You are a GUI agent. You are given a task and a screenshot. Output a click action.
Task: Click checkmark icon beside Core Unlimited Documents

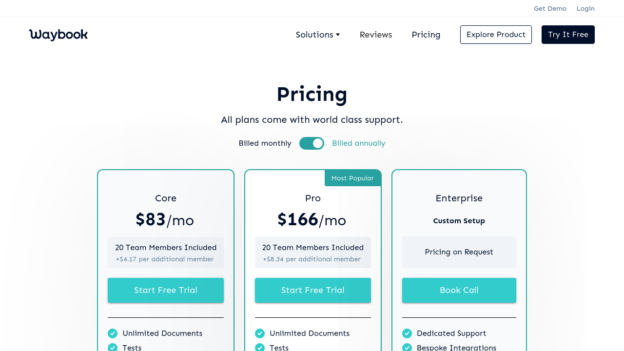coord(113,333)
